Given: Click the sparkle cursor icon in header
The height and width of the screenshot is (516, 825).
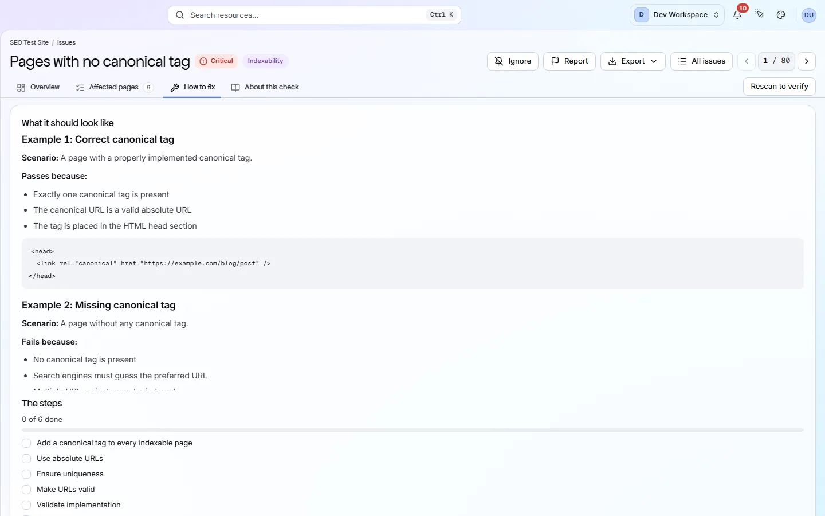Looking at the screenshot, I should tap(760, 15).
